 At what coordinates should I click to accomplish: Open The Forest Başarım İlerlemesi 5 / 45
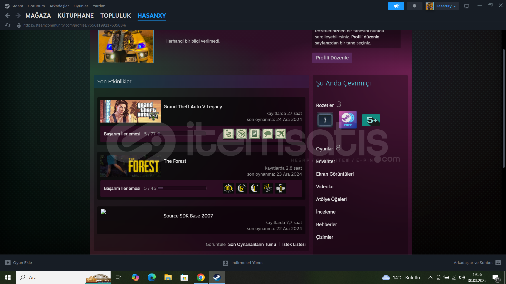(130, 188)
